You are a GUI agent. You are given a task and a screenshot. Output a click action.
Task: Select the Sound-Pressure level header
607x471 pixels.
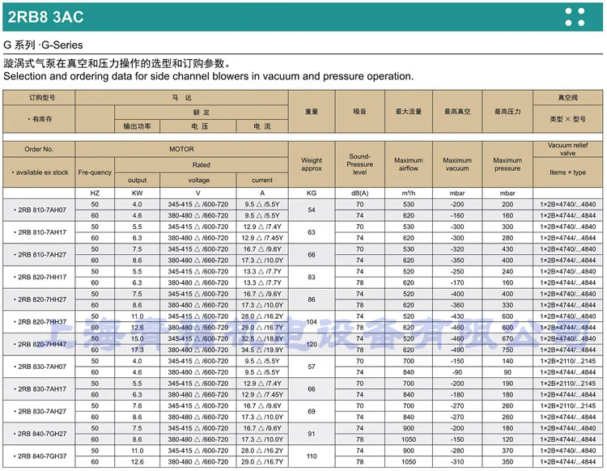359,164
